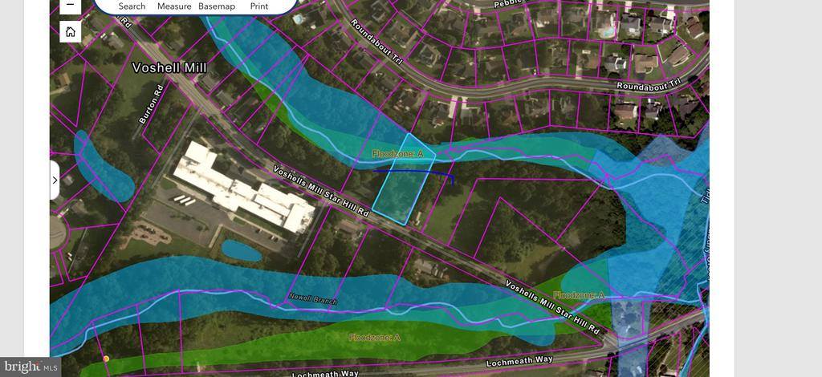The width and height of the screenshot is (822, 377).
Task: Expand the collapsed side panel arrow
Action: click(x=55, y=180)
